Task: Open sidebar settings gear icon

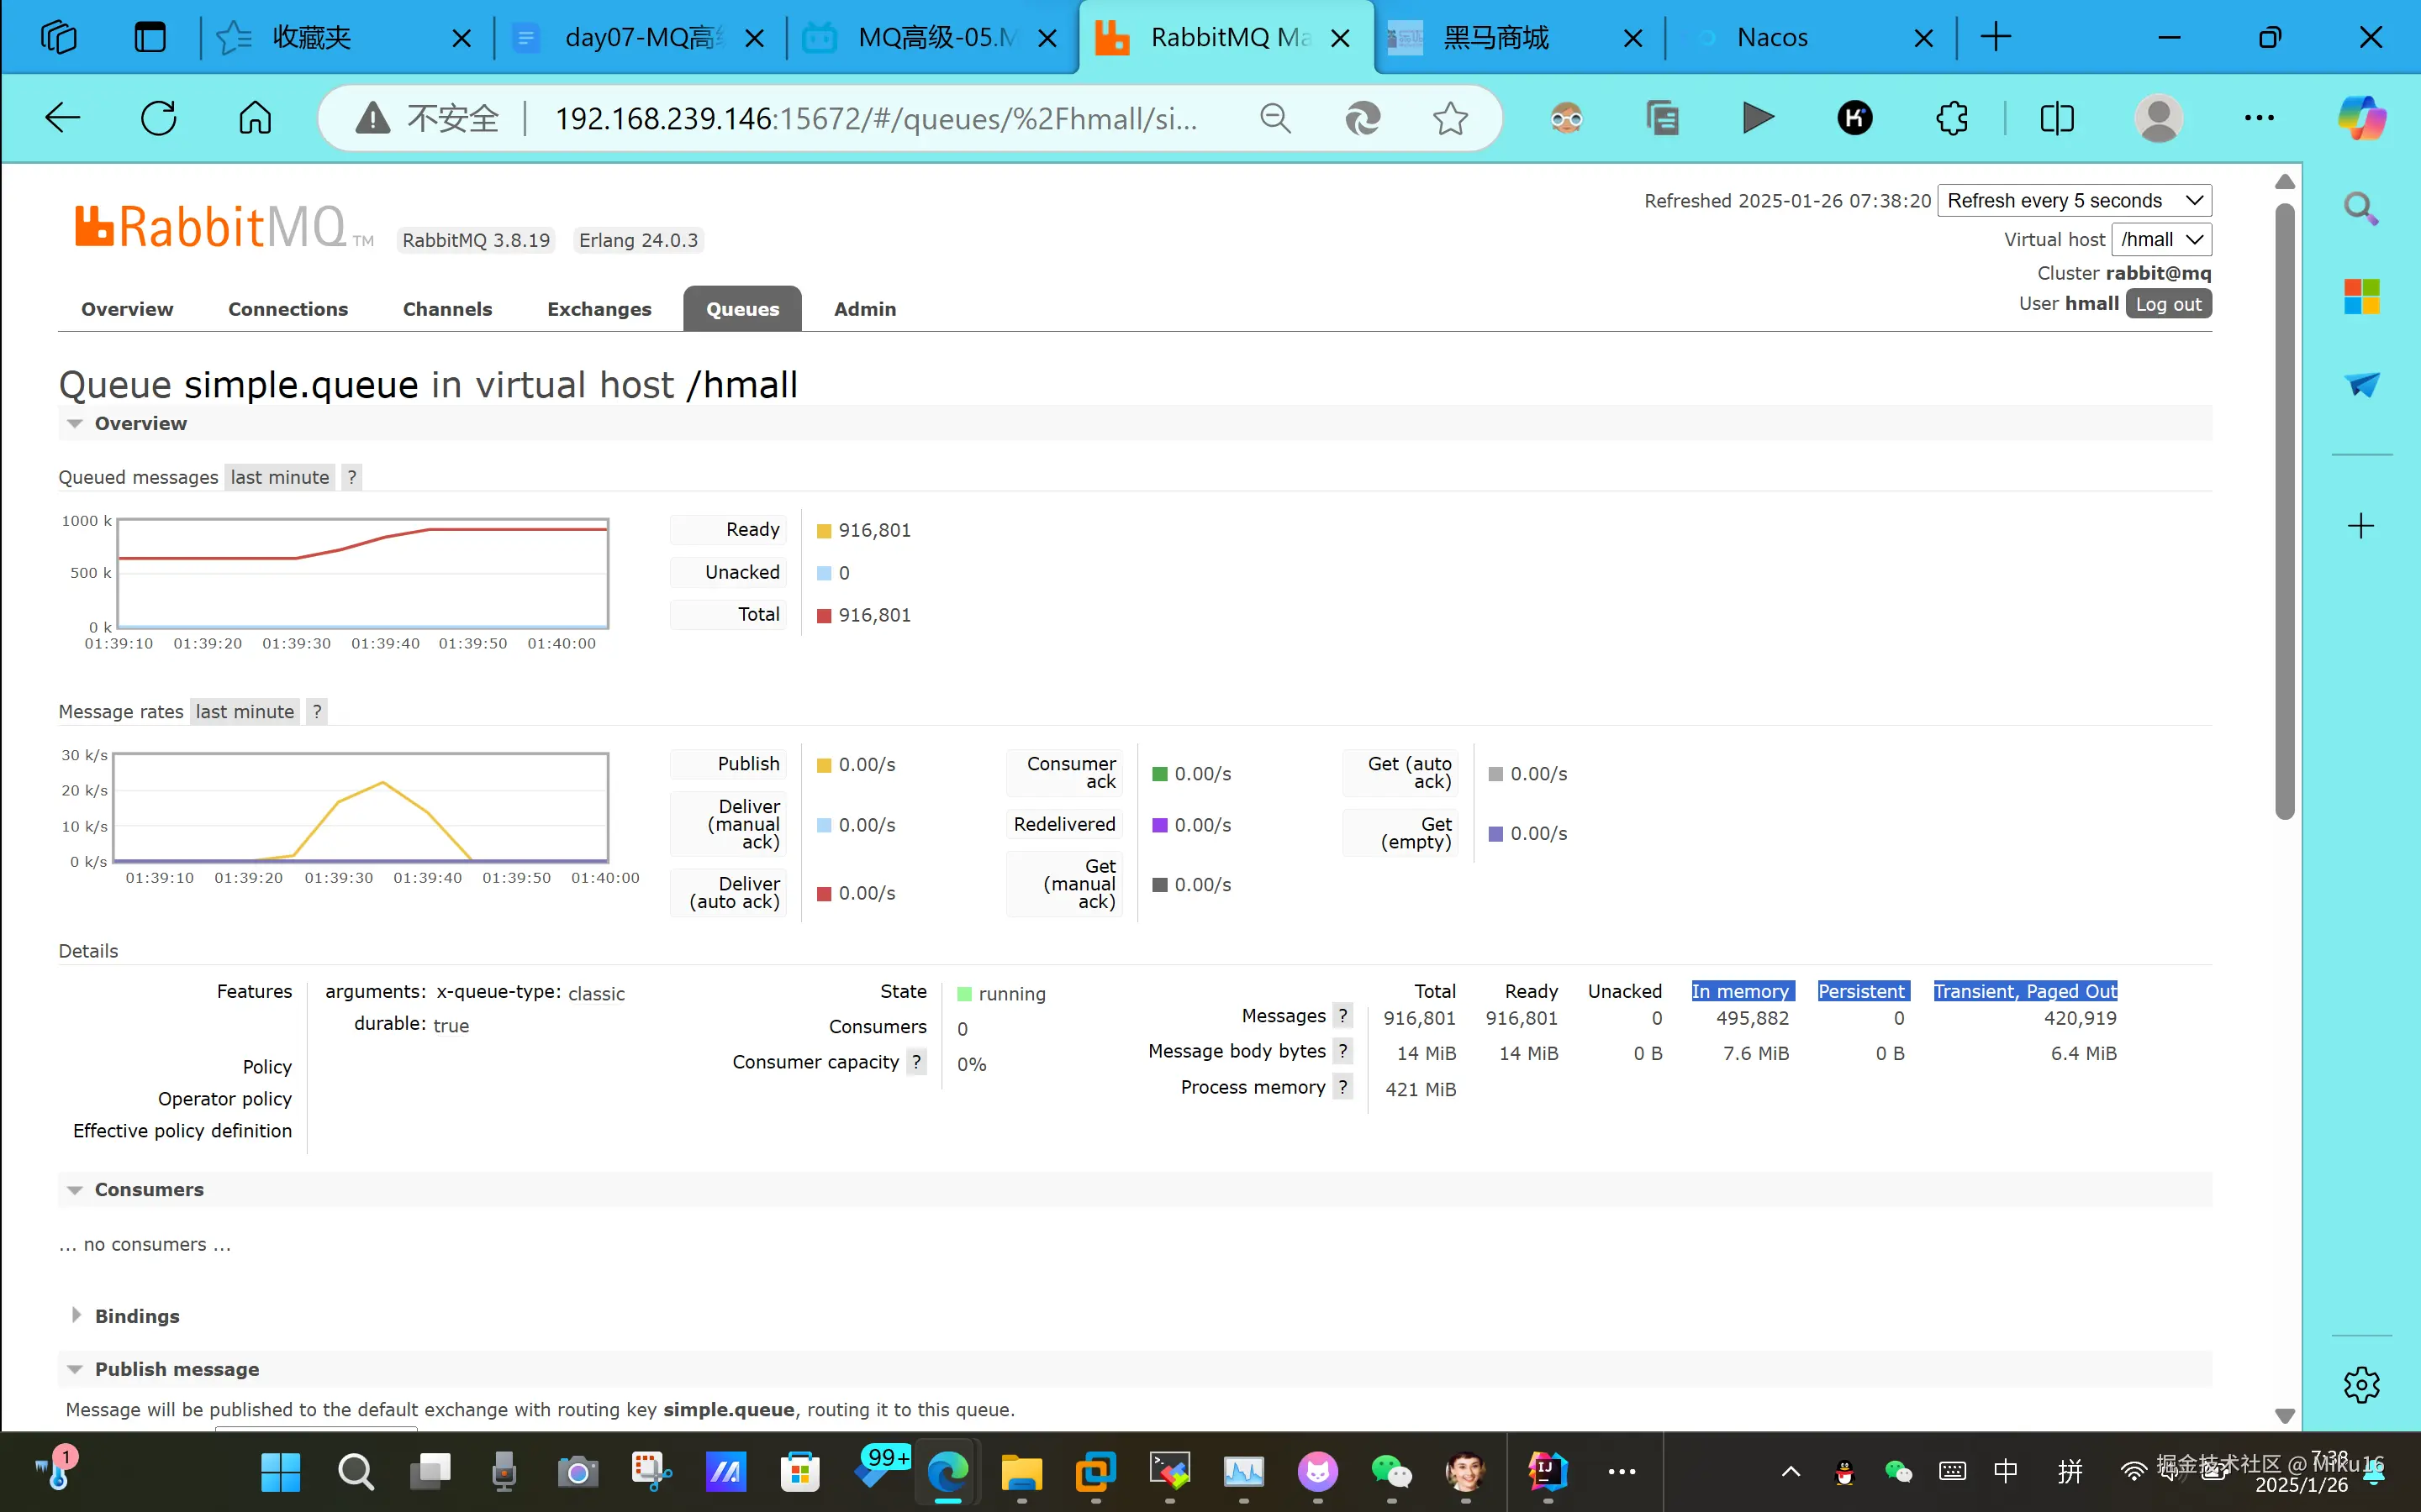Action: [2361, 1384]
